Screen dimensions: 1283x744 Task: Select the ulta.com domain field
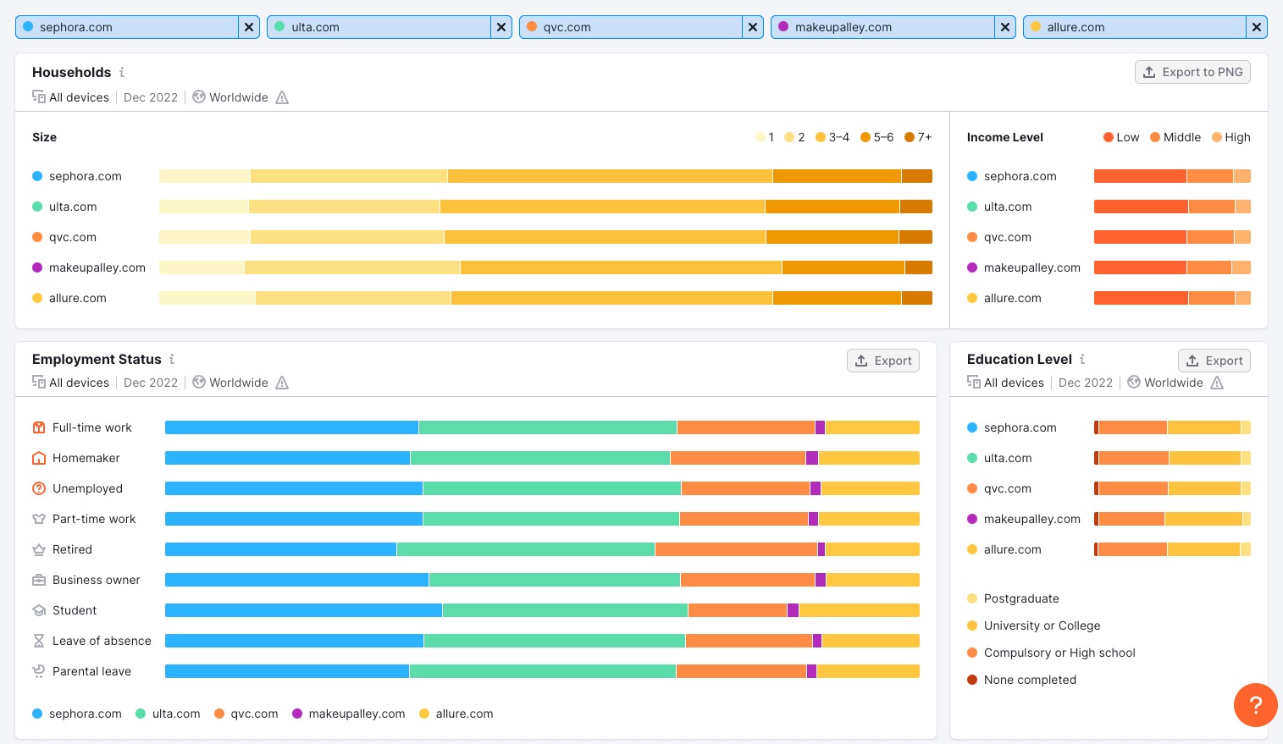pyautogui.click(x=379, y=27)
